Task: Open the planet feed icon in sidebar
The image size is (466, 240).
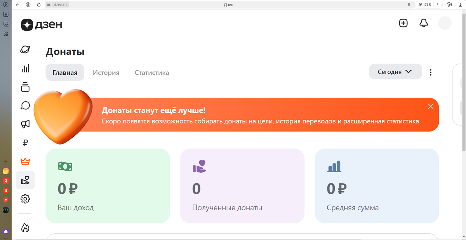Action: pyautogui.click(x=25, y=50)
